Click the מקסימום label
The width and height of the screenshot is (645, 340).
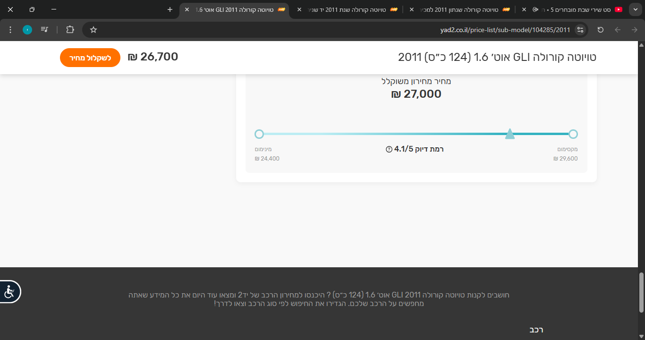[x=568, y=149]
